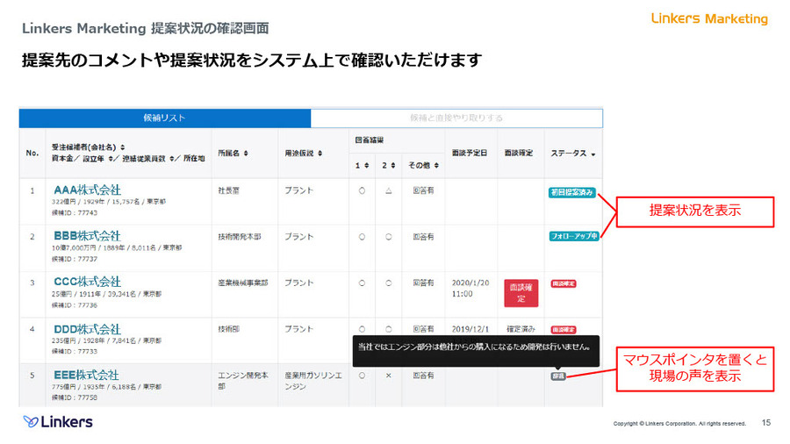Sort 回答結果 column 2 using its arrows
790x444 pixels.
(393, 165)
